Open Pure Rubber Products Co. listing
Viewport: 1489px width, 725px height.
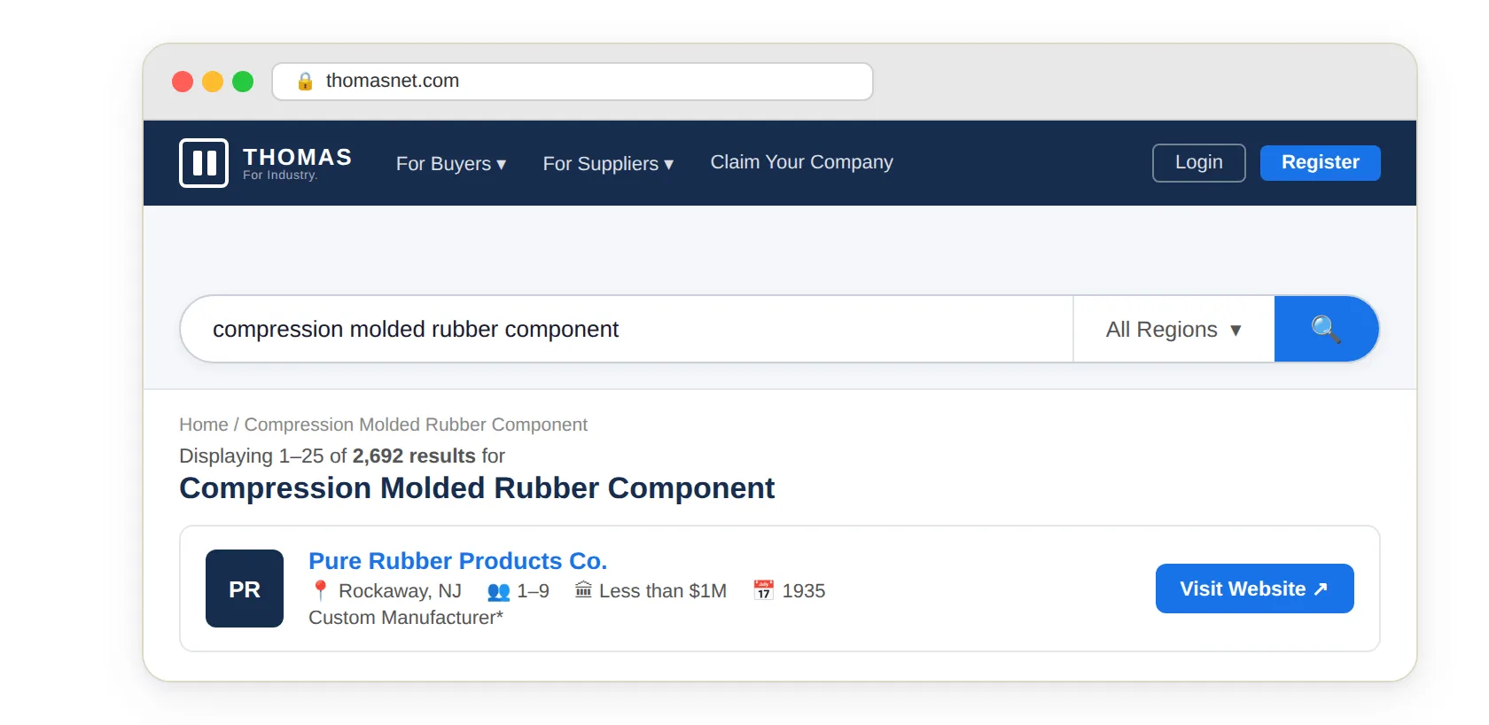tap(457, 561)
